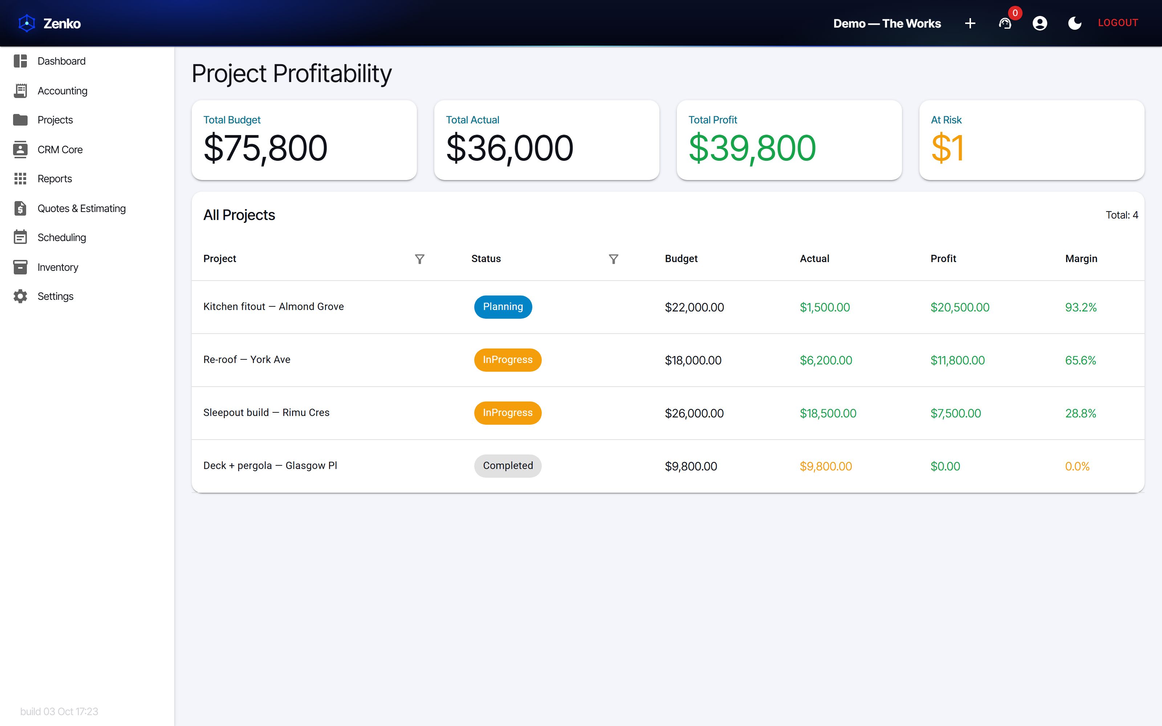Click the $18,500.00 actual value
The image size is (1162, 726).
[x=828, y=413]
